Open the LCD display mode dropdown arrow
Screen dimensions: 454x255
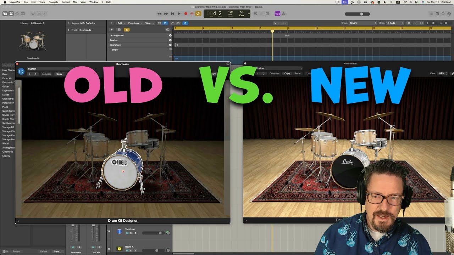(x=249, y=14)
